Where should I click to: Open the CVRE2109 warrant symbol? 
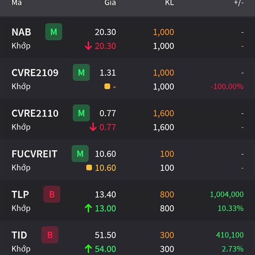pos(35,73)
